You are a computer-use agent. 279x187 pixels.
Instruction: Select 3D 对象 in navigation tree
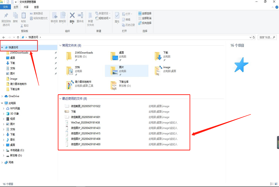pyautogui.click(x=14, y=114)
